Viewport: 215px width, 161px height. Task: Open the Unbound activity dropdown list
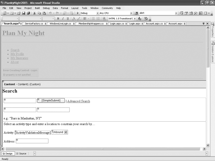click(66, 132)
